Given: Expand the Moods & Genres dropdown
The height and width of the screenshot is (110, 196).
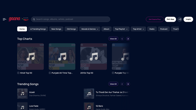Looking at the screenshot, I should (90, 29).
